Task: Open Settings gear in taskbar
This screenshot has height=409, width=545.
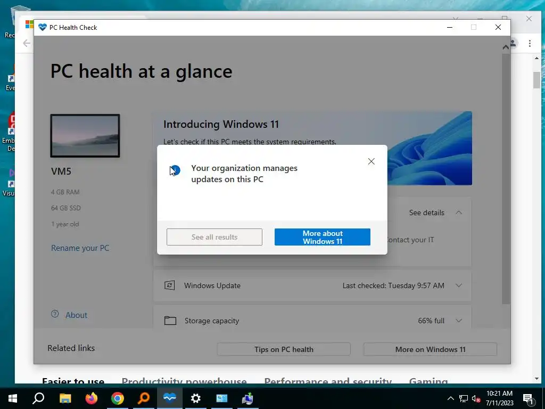Action: [196, 398]
